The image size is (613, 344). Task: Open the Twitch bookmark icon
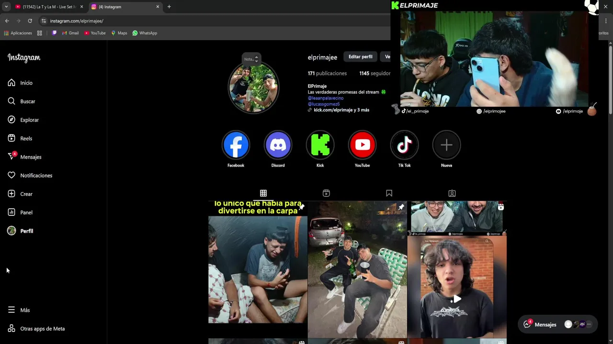pyautogui.click(x=54, y=33)
